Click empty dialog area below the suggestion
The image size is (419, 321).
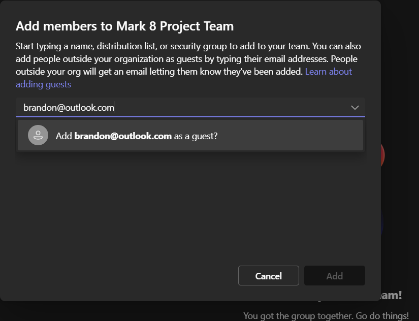coord(190,208)
